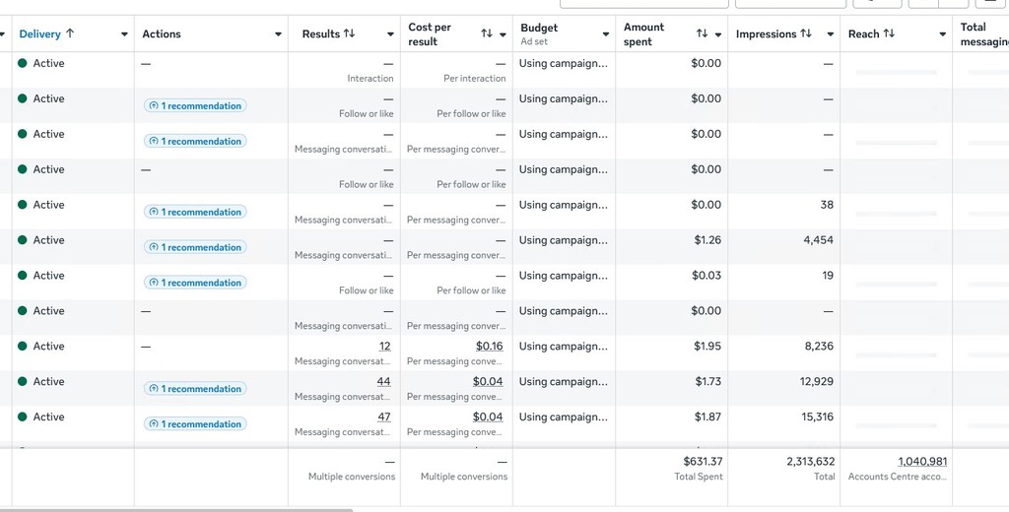Open the Delivery column dropdown arrow
The image size is (1009, 512).
pos(124,34)
